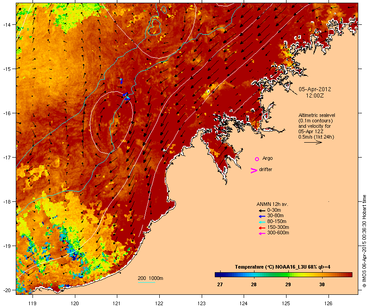Click the 122 longitude axis label
Screen dimensions: 370x307
click(159, 303)
